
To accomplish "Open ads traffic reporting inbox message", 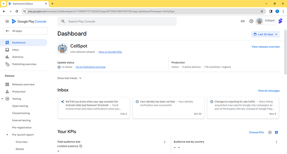I will pos(243,108).
